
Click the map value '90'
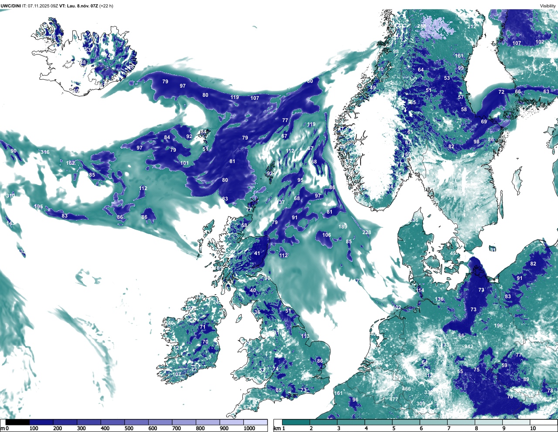coord(14,151)
